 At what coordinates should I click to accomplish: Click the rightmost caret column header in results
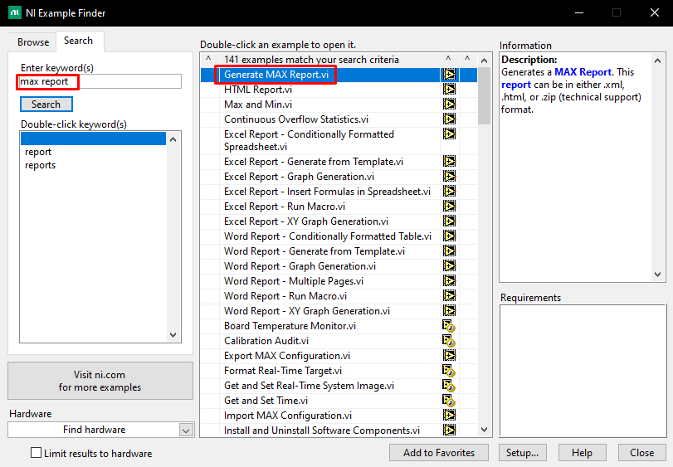[x=467, y=60]
